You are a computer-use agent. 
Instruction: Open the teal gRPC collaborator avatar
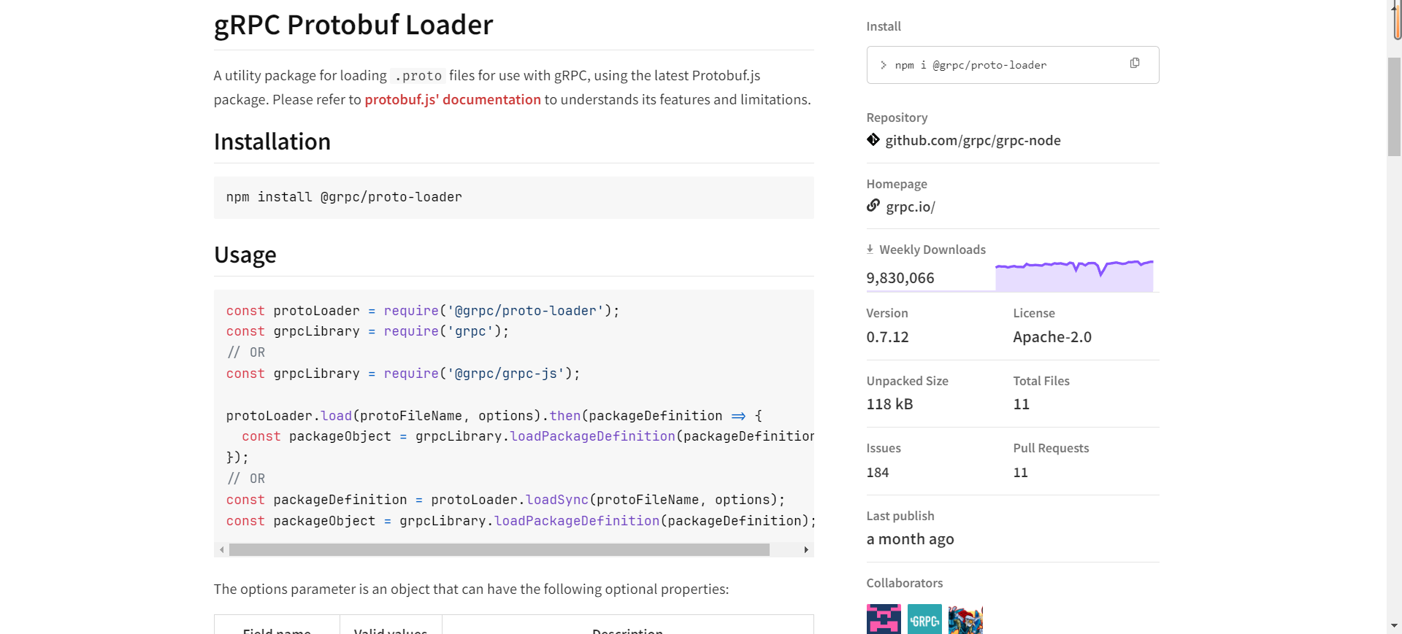tap(924, 619)
